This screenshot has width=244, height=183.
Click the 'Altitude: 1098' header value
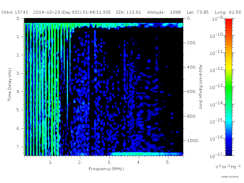pyautogui.click(x=164, y=12)
